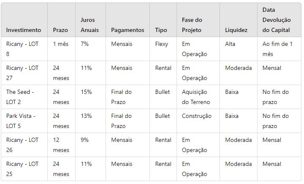Screen dimensions: 304x184
Task: Click the 15% annual interest cell
Action: (86, 92)
